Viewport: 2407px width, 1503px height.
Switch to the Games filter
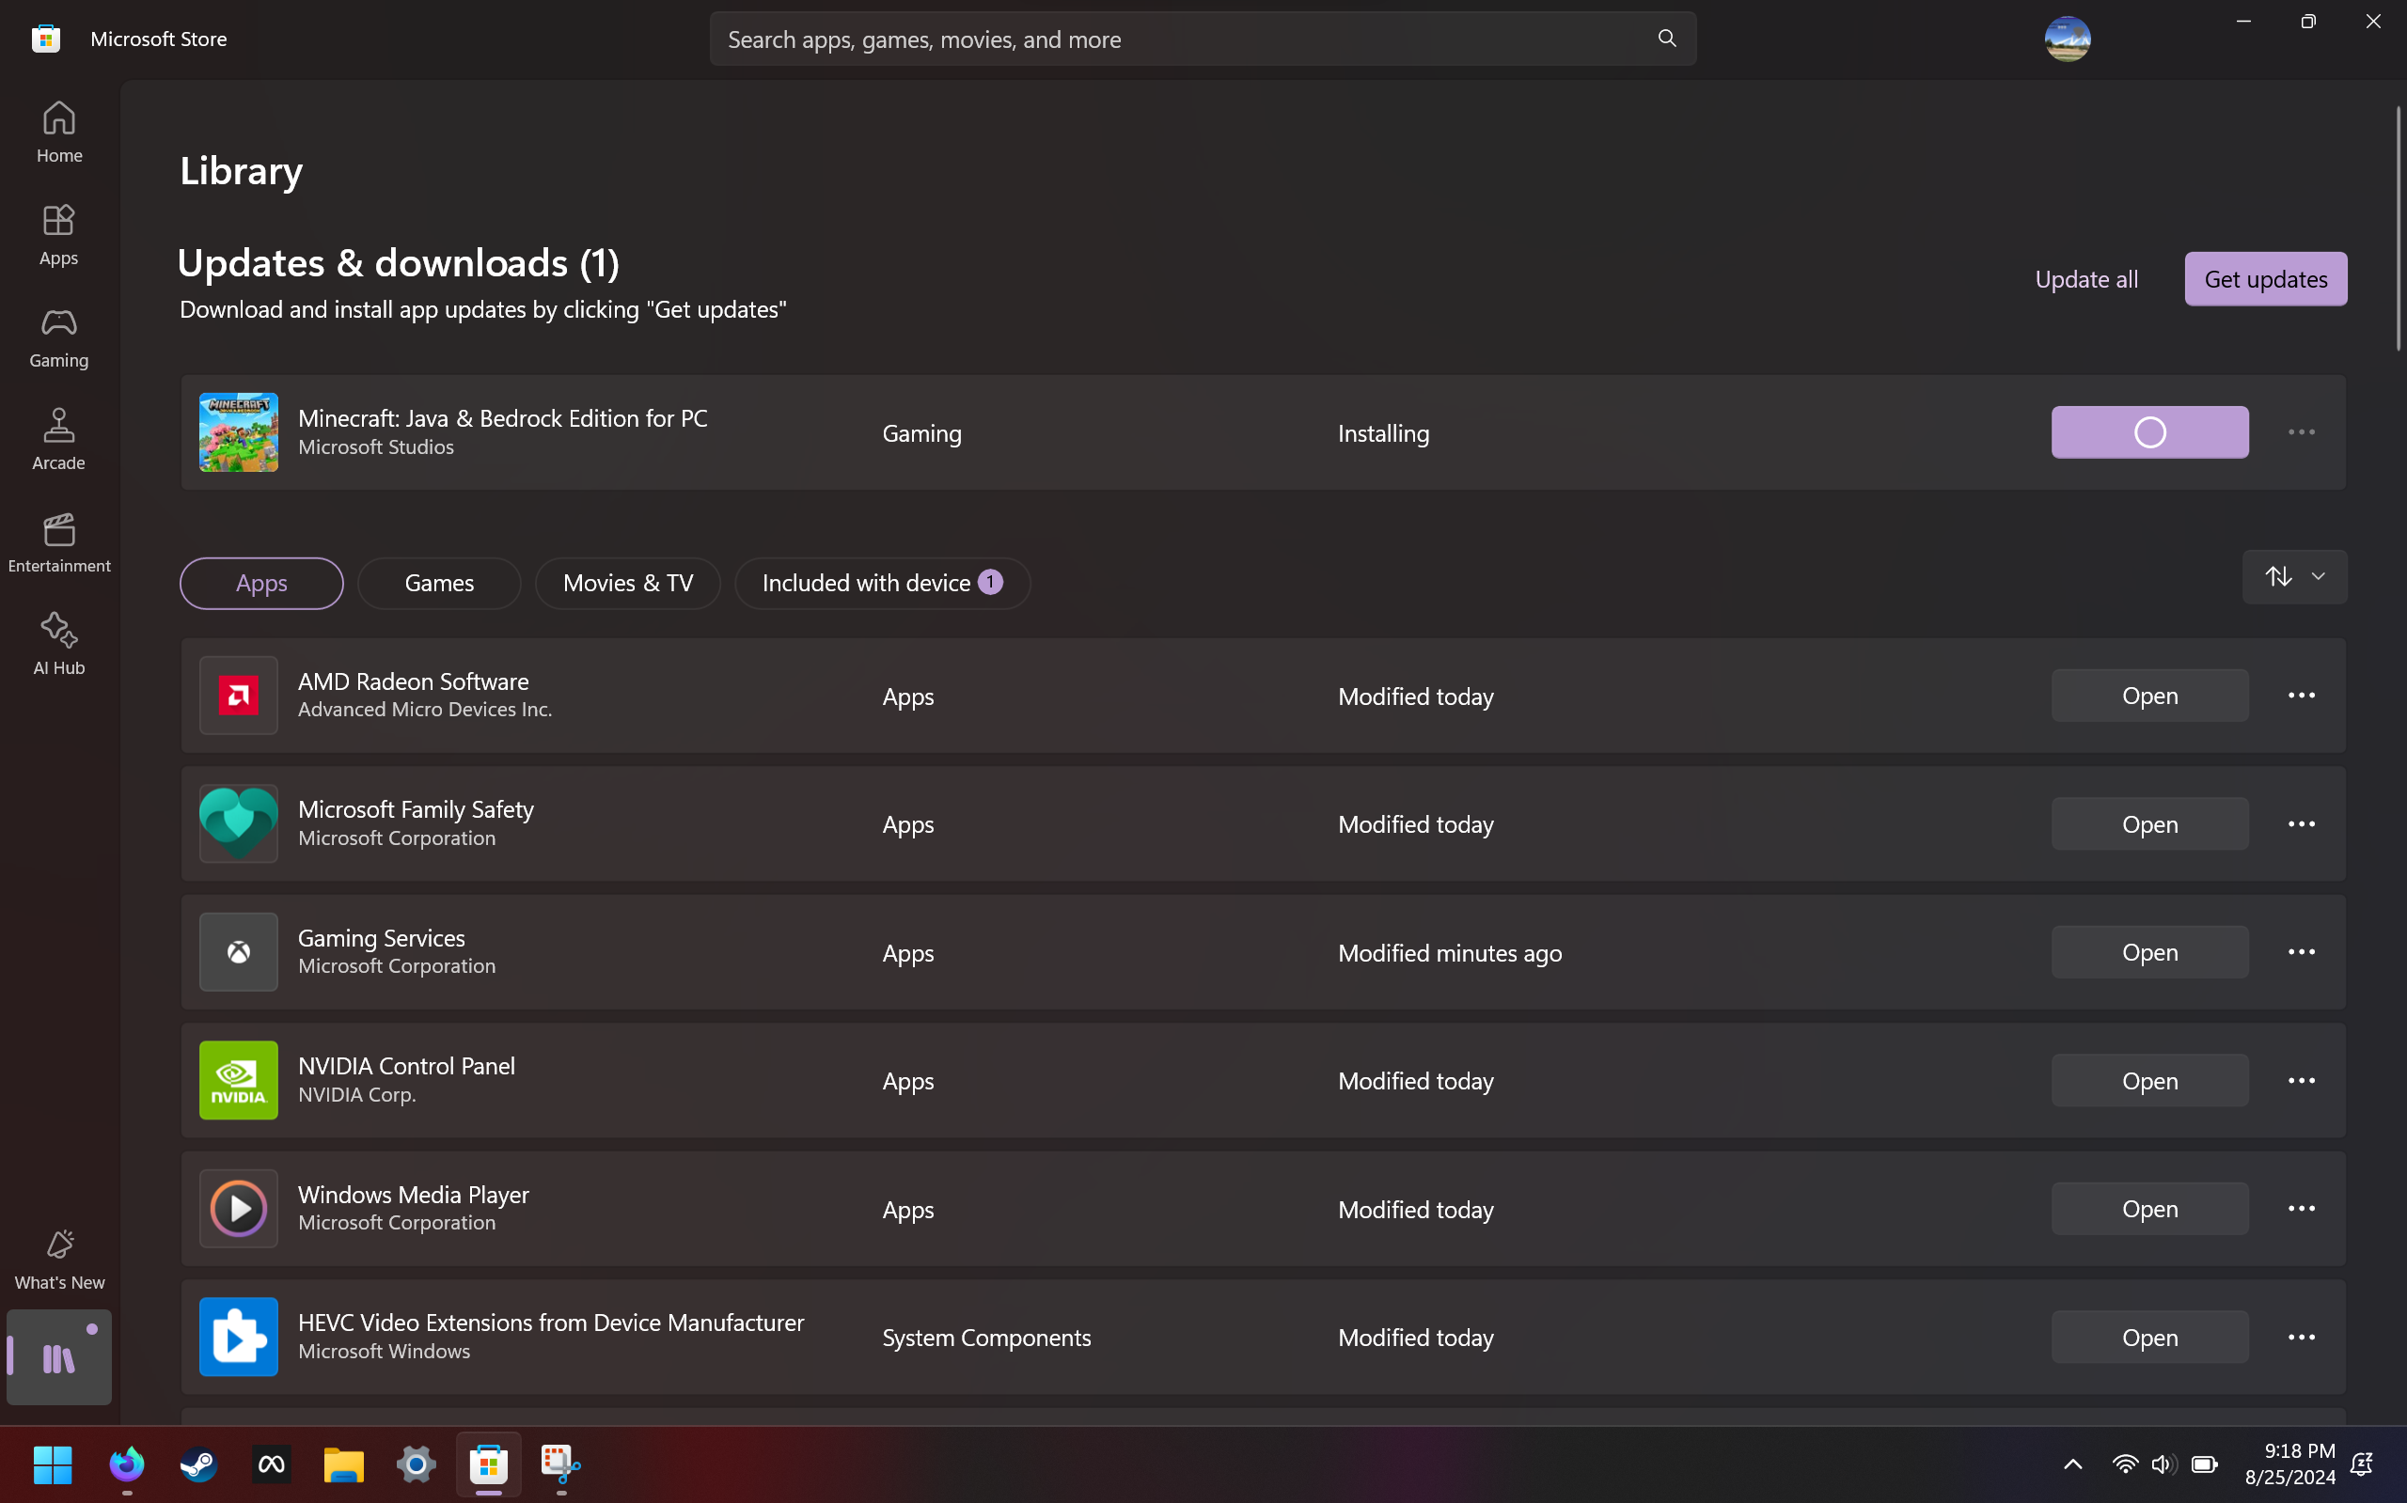point(438,583)
